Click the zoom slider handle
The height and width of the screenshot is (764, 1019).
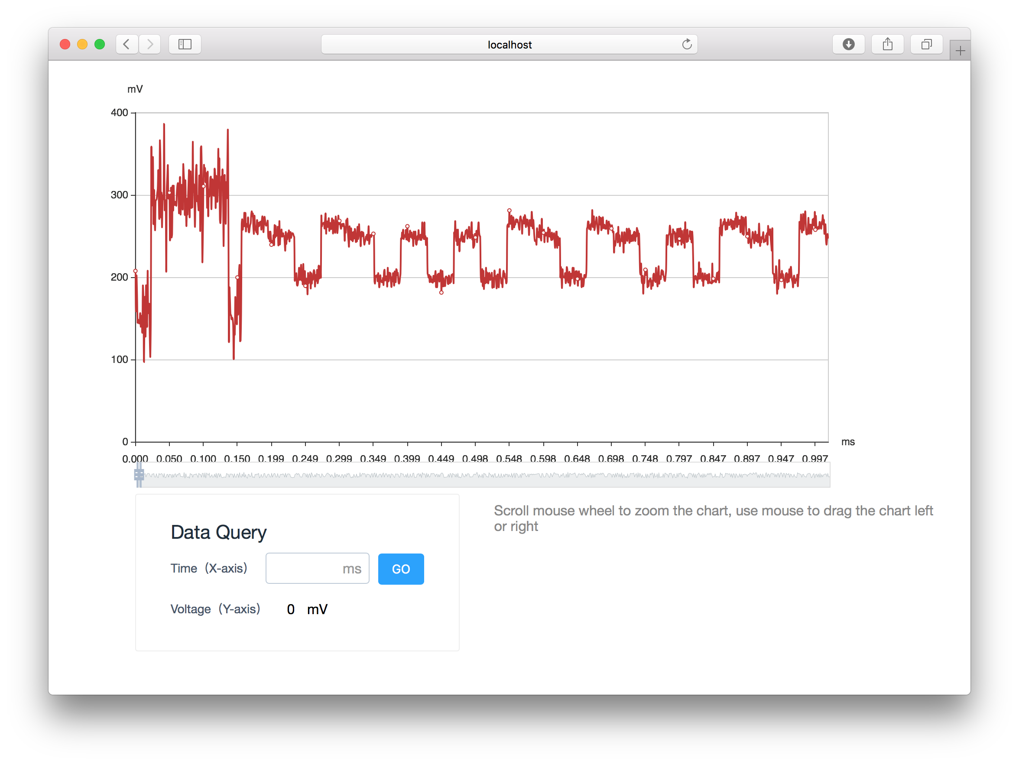click(x=139, y=474)
